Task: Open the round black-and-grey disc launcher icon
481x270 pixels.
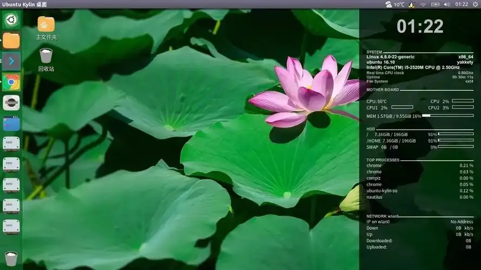Action: pos(11,103)
